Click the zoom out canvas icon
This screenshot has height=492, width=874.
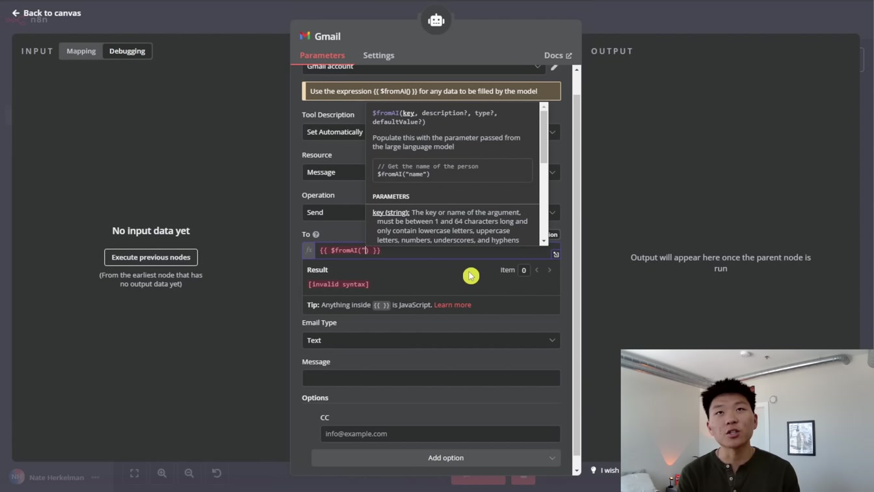189,473
